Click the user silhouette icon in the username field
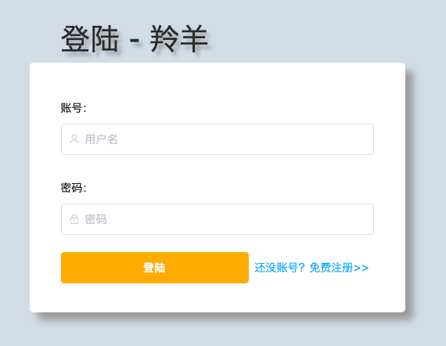The height and width of the screenshot is (346, 446). (x=74, y=139)
